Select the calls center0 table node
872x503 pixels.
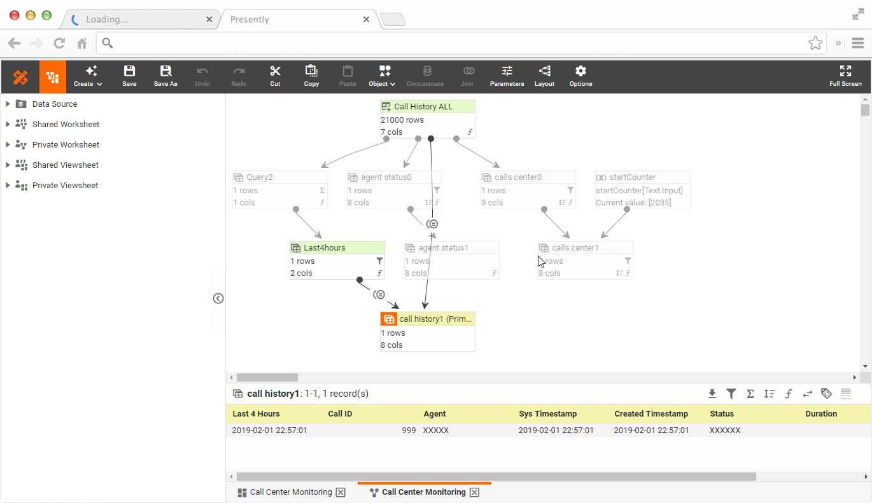click(528, 189)
